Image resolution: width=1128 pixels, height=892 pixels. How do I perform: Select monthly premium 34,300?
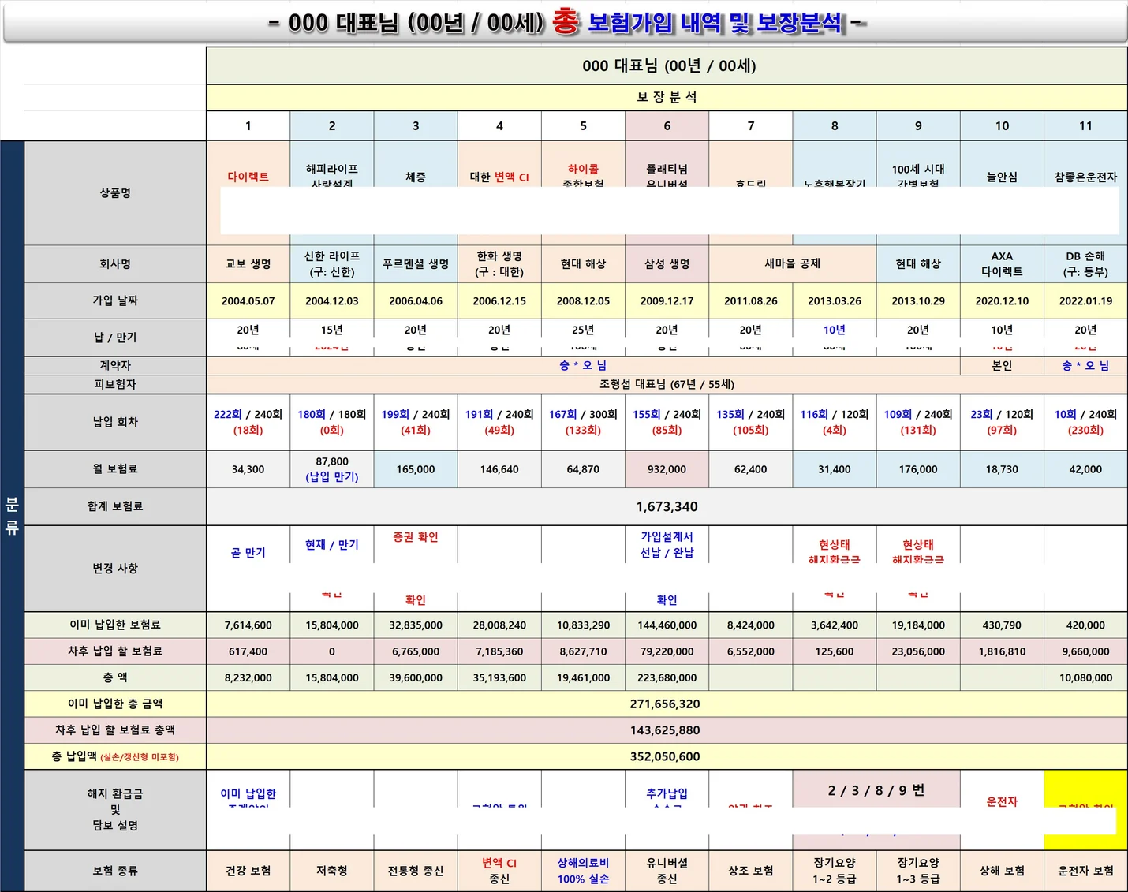tap(248, 469)
